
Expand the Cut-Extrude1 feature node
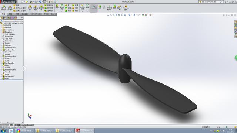[1, 50]
